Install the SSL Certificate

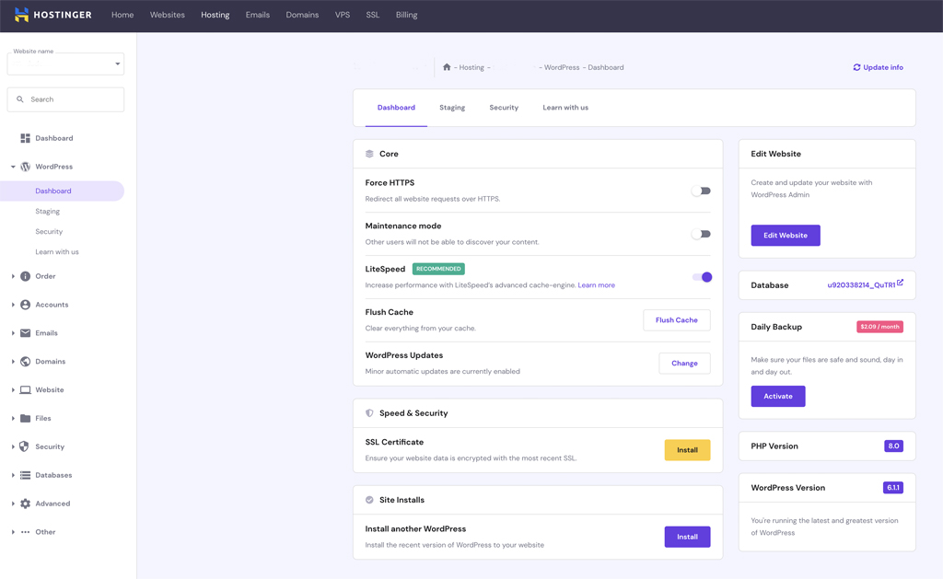(687, 450)
